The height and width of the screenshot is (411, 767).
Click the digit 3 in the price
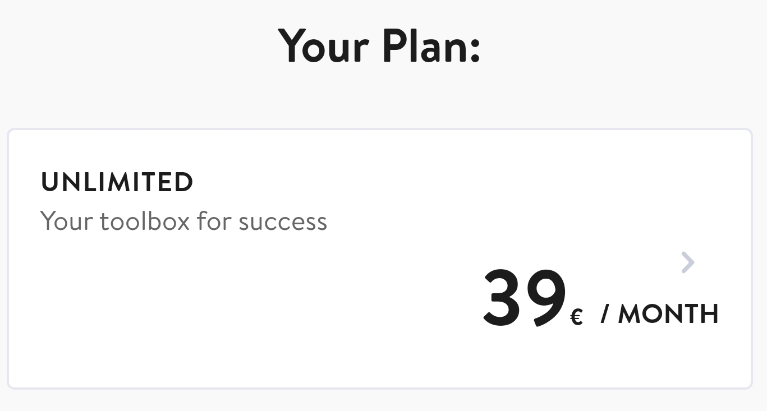click(x=502, y=297)
